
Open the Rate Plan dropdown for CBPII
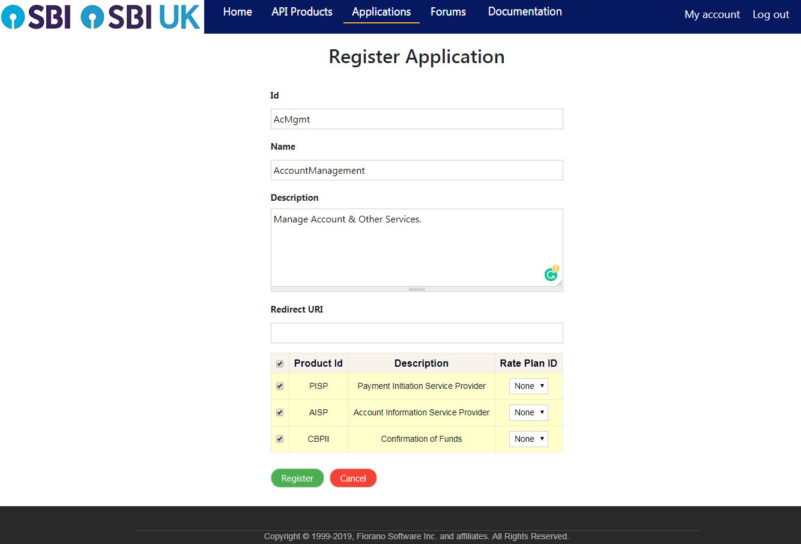[528, 439]
